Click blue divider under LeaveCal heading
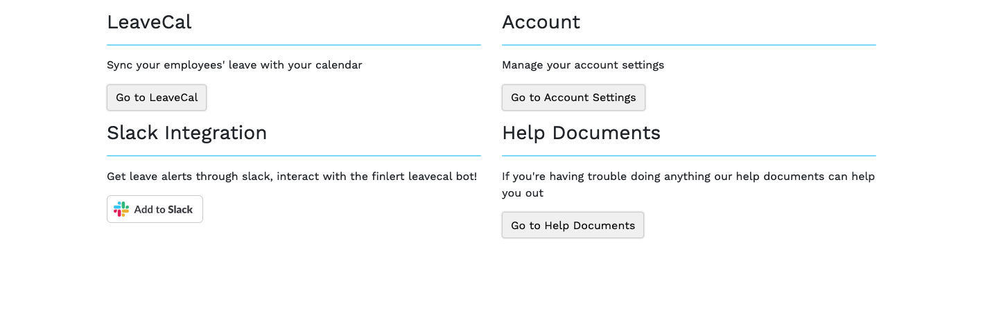1001x315 pixels. pyautogui.click(x=294, y=45)
